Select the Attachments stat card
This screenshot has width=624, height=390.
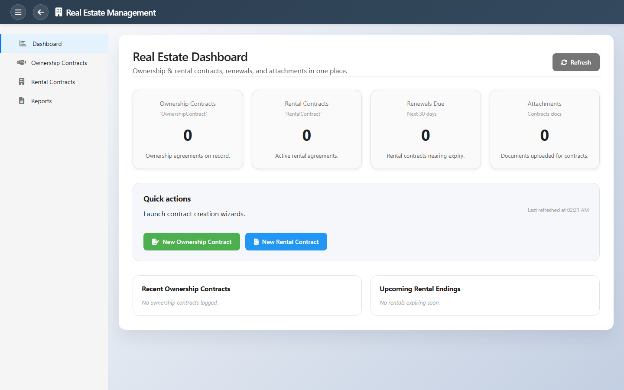pos(545,129)
